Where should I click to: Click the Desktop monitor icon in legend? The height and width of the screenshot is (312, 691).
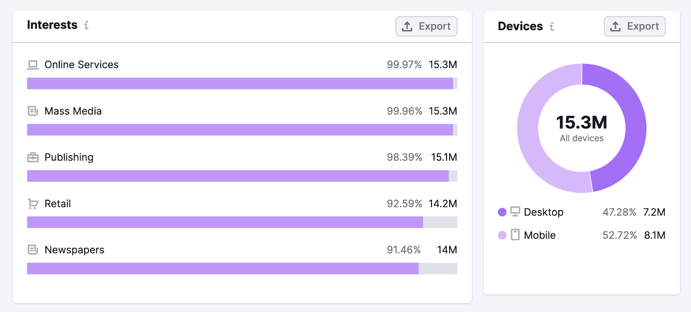(515, 212)
